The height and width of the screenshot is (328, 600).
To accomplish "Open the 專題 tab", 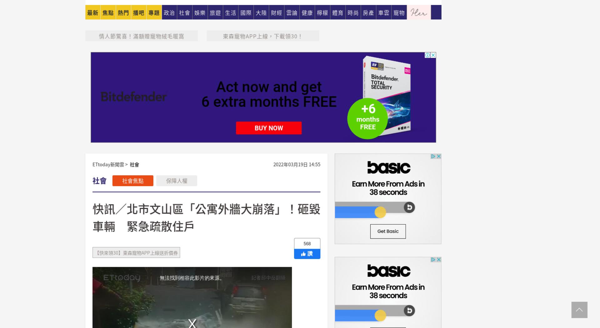I will [154, 12].
